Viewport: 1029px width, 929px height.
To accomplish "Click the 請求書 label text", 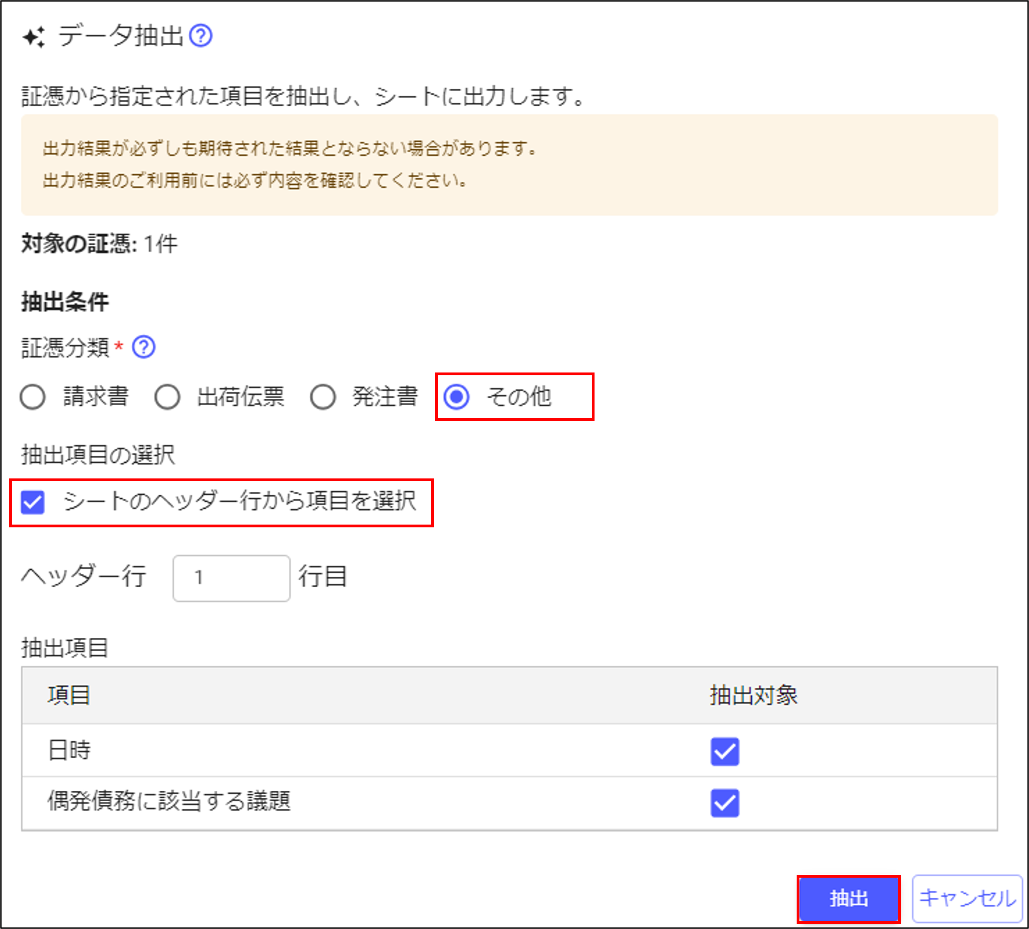I will pos(96,397).
